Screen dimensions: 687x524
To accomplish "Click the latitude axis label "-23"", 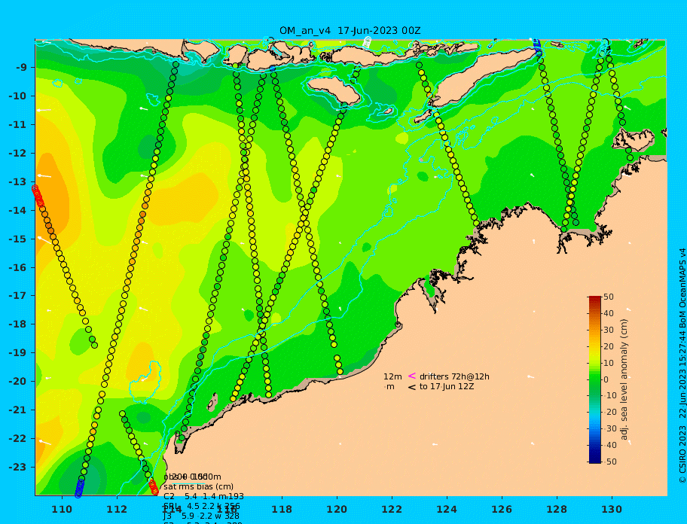I will [x=17, y=467].
